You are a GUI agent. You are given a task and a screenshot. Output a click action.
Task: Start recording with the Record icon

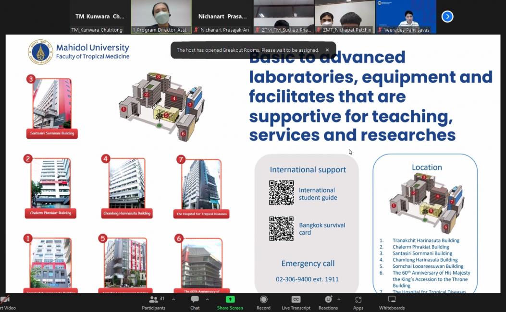coord(263,300)
